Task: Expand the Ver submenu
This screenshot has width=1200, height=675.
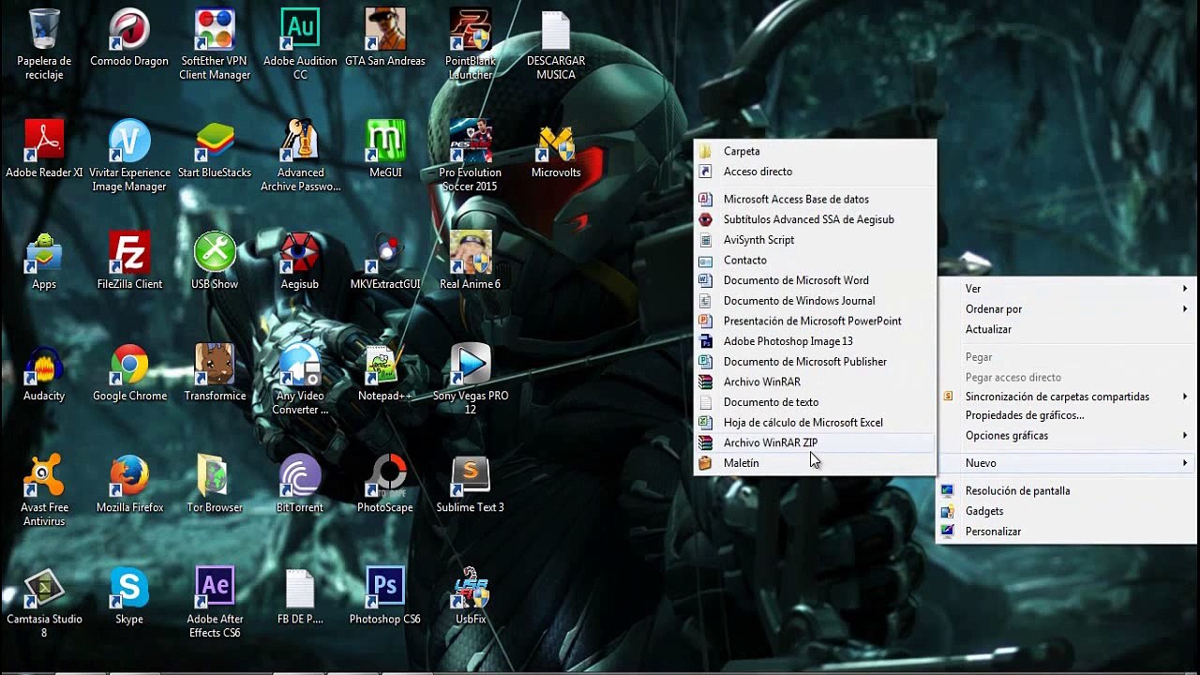Action: click(1067, 289)
